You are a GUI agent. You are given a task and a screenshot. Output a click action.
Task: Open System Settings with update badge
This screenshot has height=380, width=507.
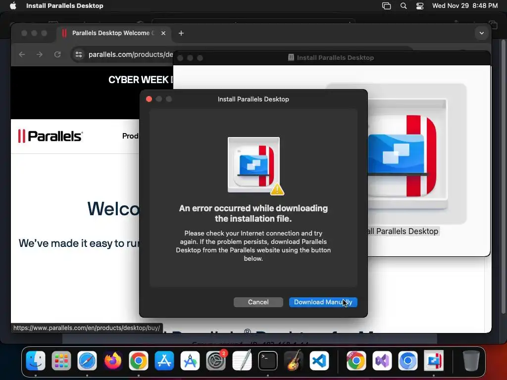click(x=216, y=361)
